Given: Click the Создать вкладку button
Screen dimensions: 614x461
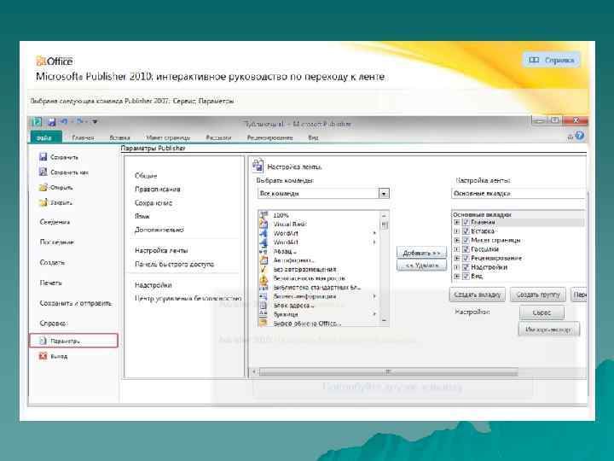Looking at the screenshot, I should click(x=477, y=295).
